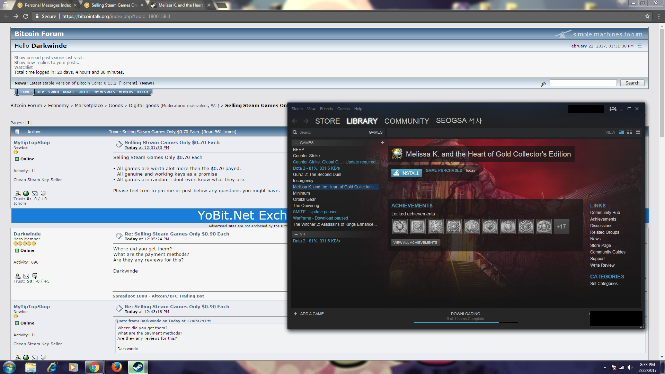
Task: Open Community Hub link in Steam
Action: point(605,213)
